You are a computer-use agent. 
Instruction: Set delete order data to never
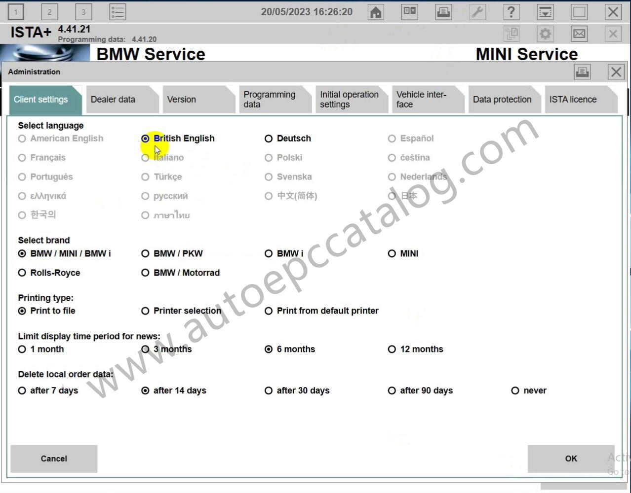pyautogui.click(x=529, y=390)
